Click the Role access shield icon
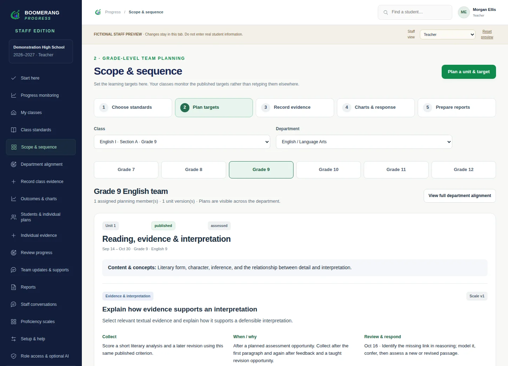508x366 pixels. (x=13, y=356)
